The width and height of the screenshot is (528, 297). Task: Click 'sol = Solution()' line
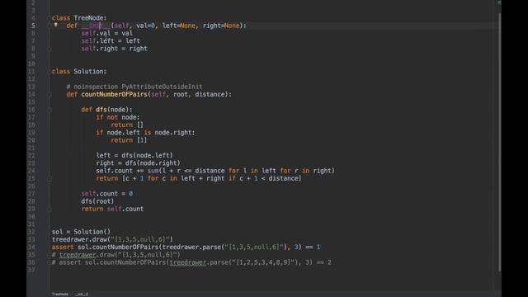(x=81, y=232)
